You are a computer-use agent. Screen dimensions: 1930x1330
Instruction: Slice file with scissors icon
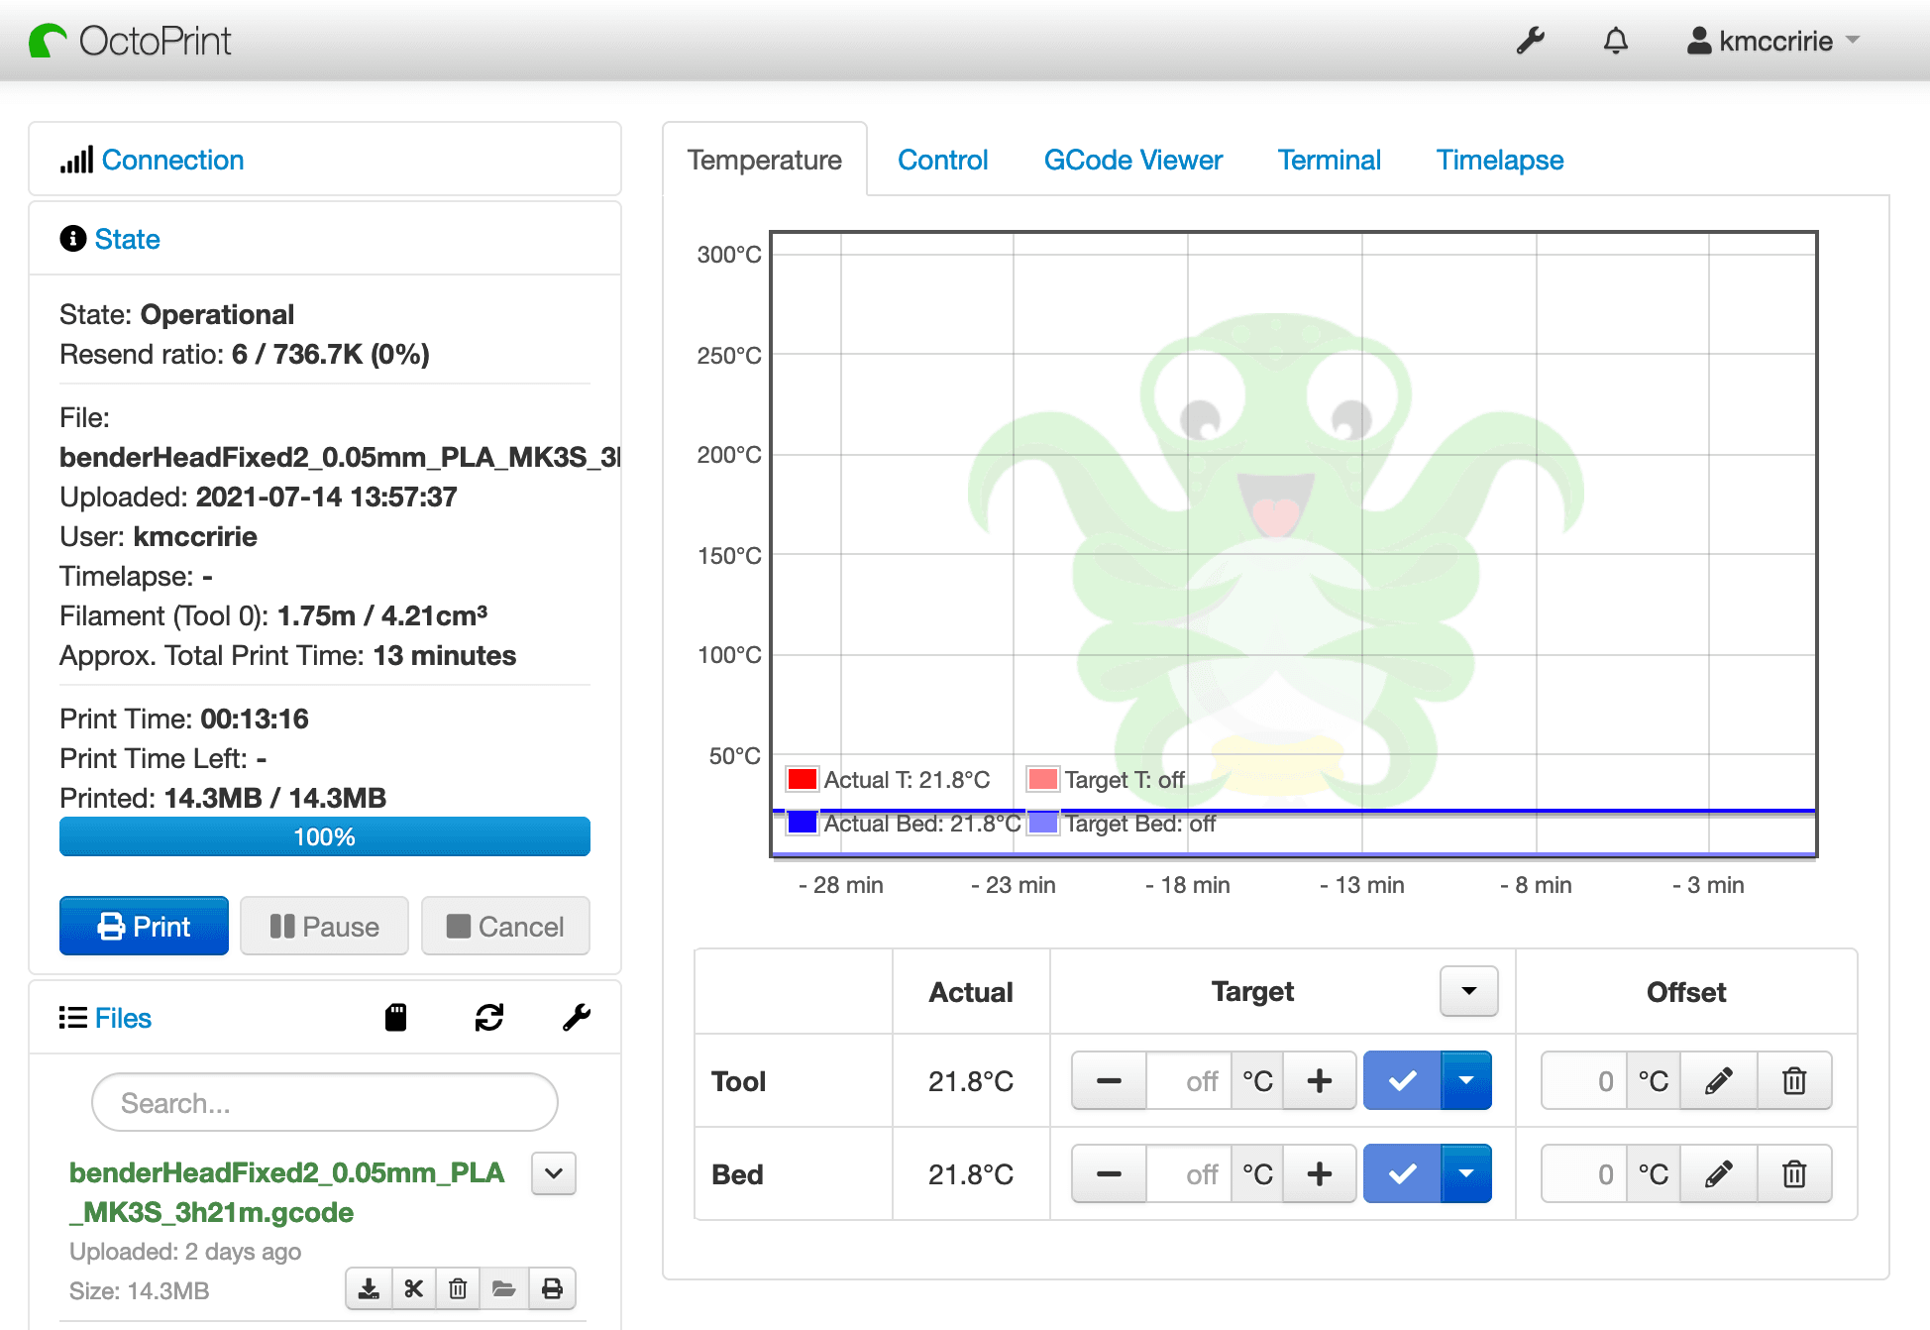(x=414, y=1288)
